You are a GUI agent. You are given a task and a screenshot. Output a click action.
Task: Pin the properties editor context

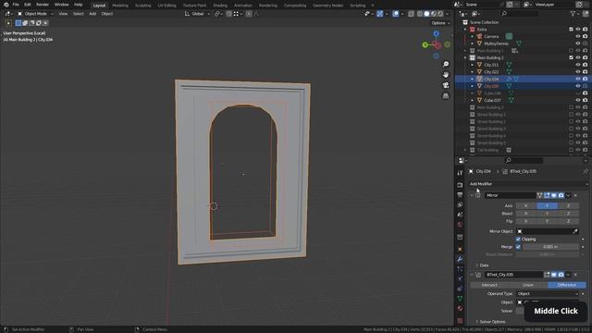coord(586,171)
